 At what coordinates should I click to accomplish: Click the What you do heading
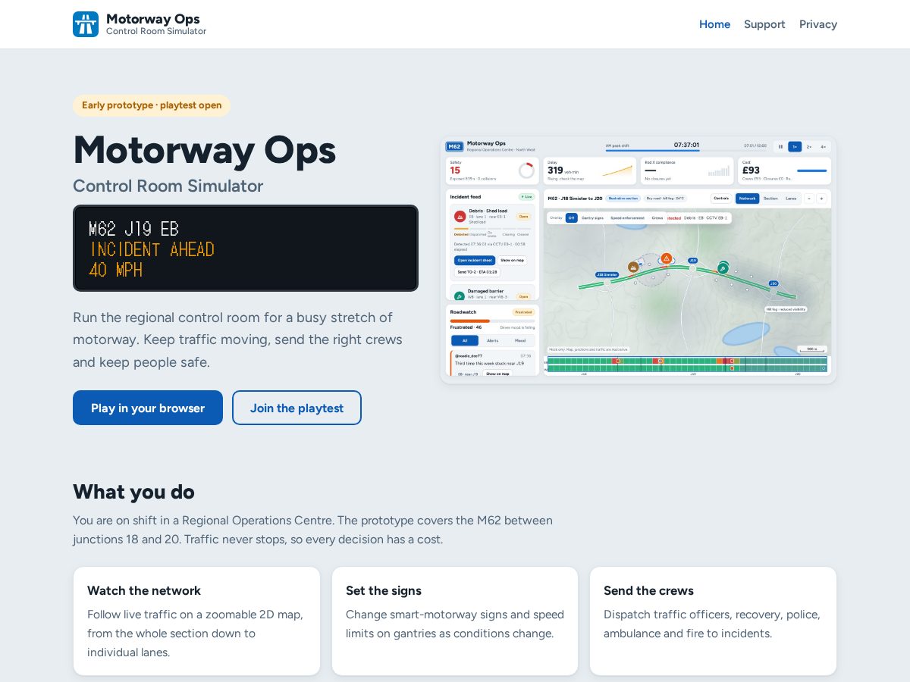tap(133, 492)
